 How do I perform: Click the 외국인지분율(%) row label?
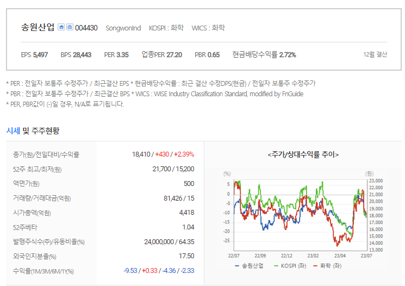[x=34, y=256]
